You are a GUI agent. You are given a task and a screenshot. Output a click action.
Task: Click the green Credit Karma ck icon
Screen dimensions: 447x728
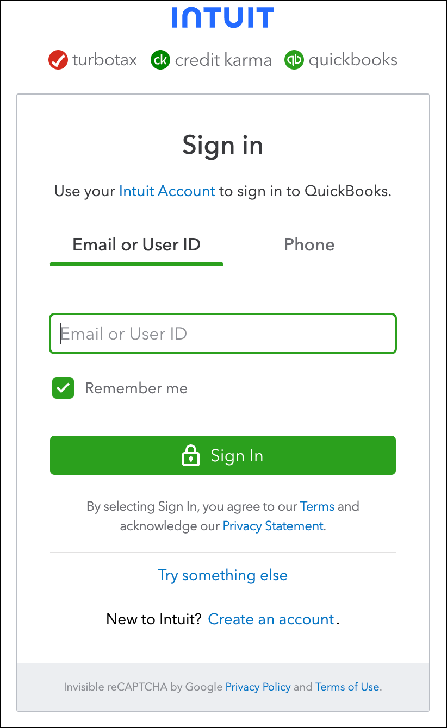point(160,60)
